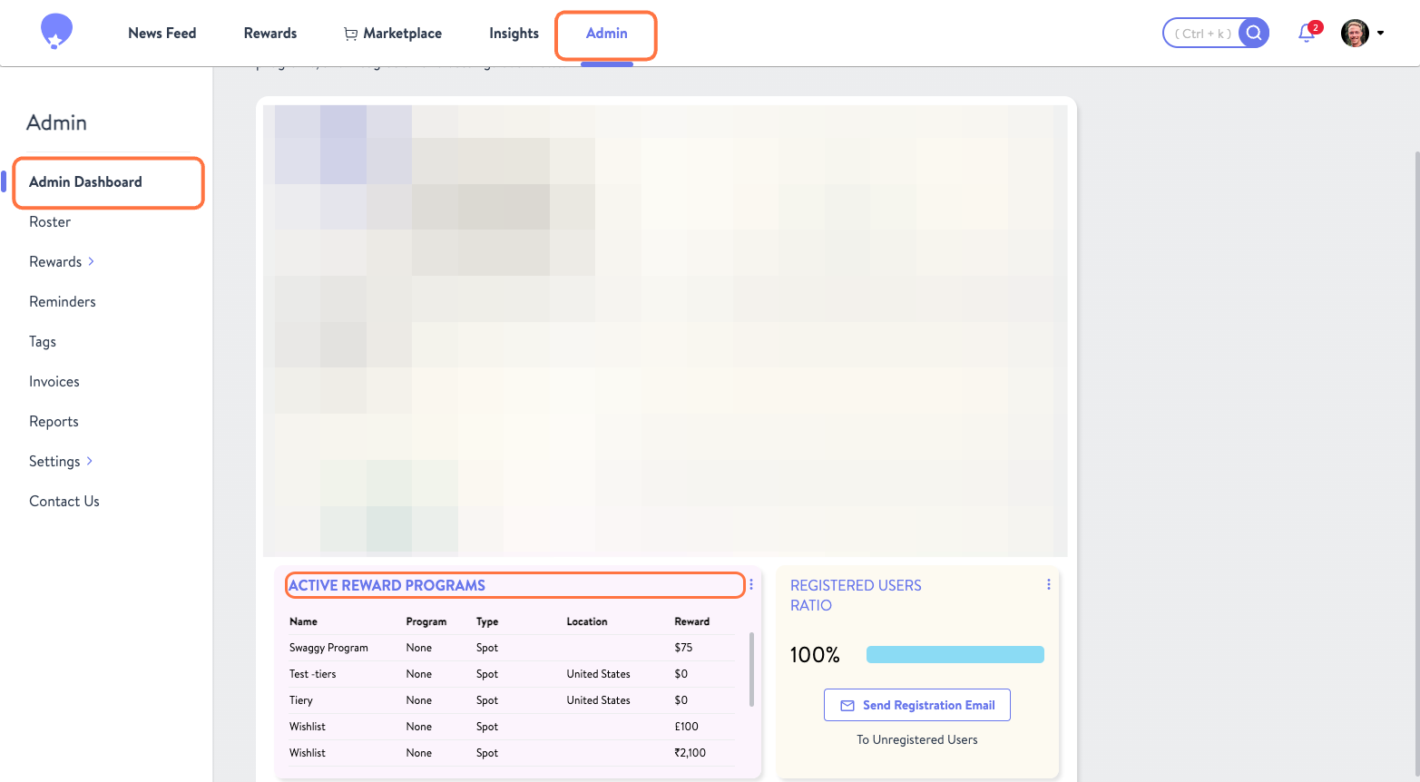Open the Rewards tab in the top navigation

coord(269,33)
